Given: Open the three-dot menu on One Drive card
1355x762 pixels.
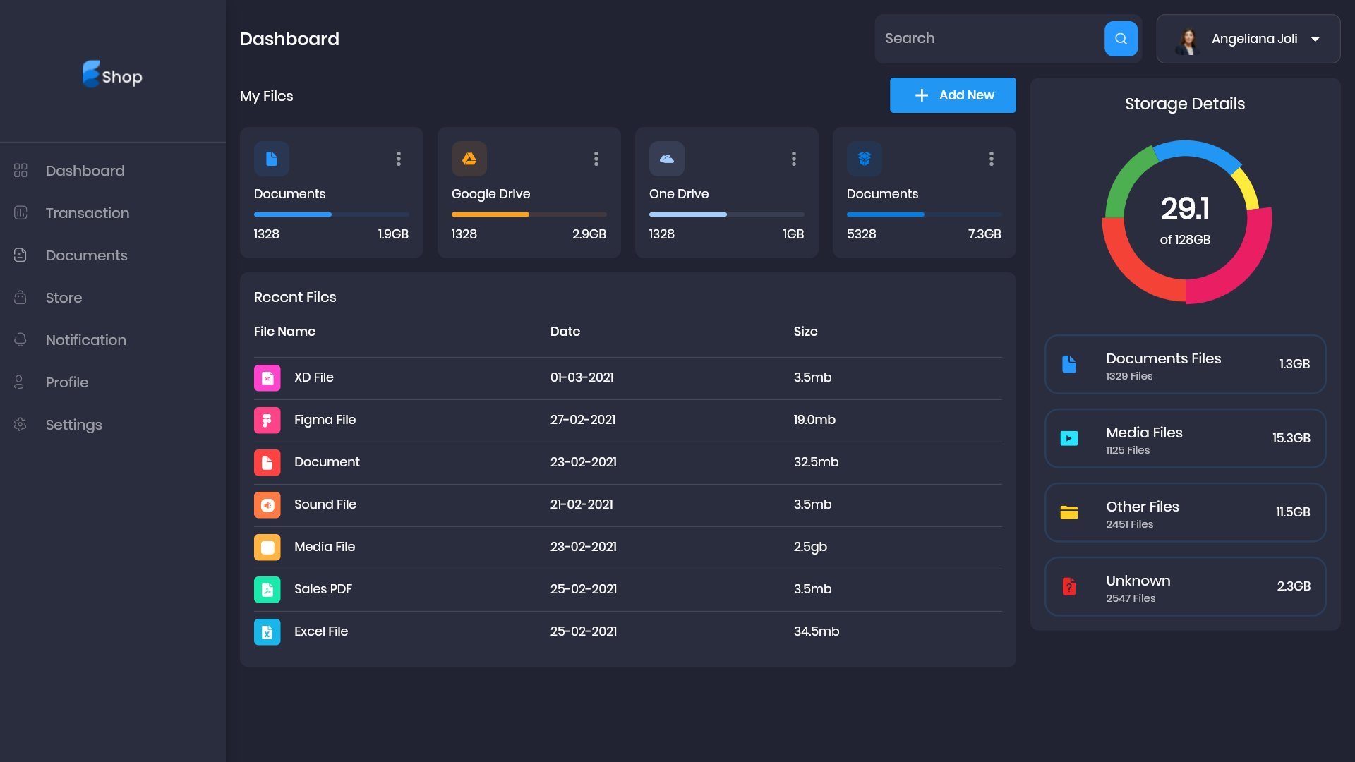Looking at the screenshot, I should click(x=793, y=159).
